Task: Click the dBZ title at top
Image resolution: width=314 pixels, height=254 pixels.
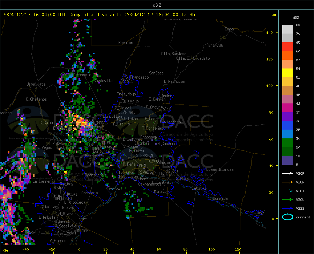Action: [157, 5]
